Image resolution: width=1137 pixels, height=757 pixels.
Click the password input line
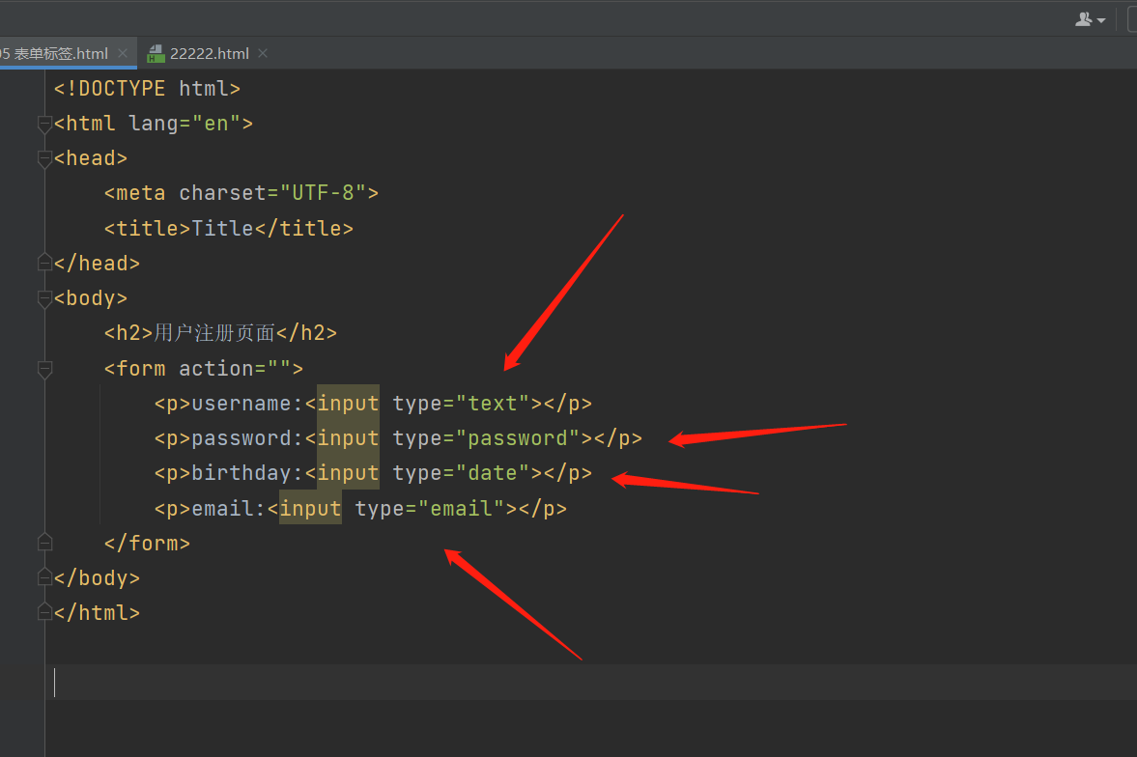[398, 438]
